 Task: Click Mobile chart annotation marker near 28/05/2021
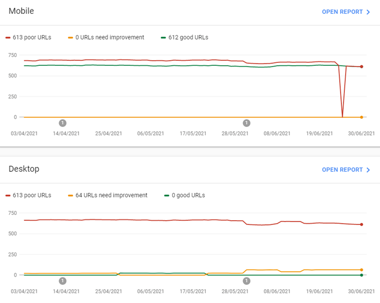247,123
